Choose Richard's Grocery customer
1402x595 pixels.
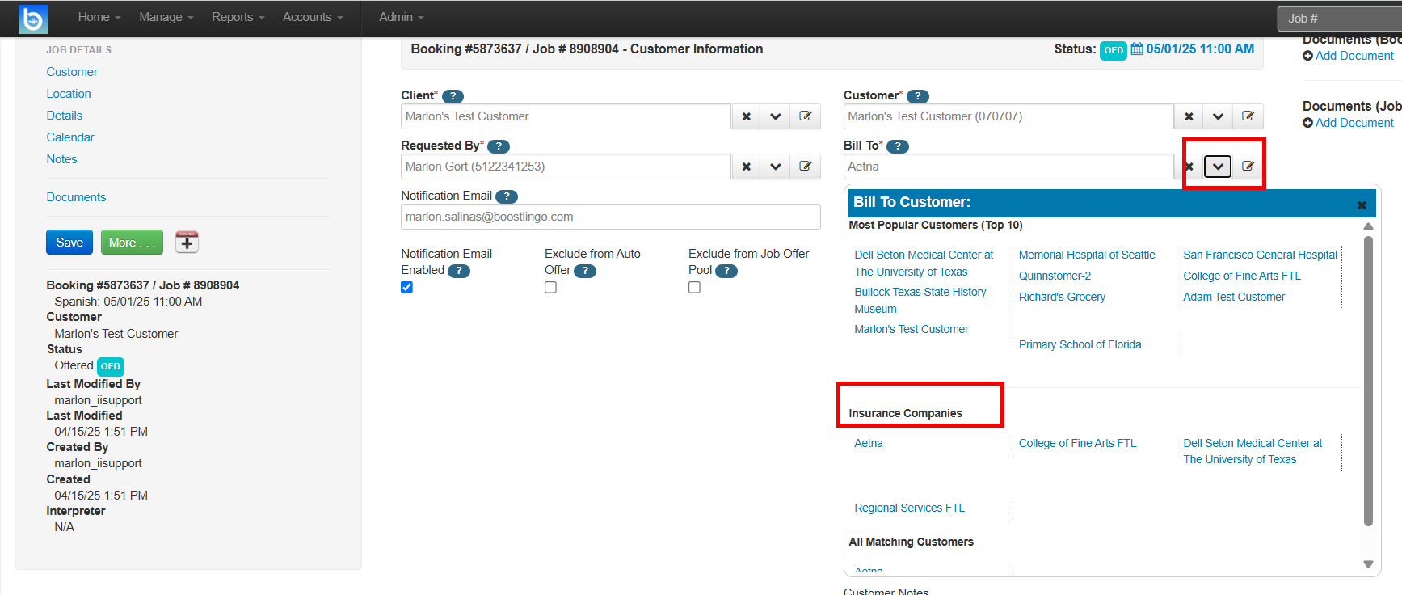pos(1062,297)
